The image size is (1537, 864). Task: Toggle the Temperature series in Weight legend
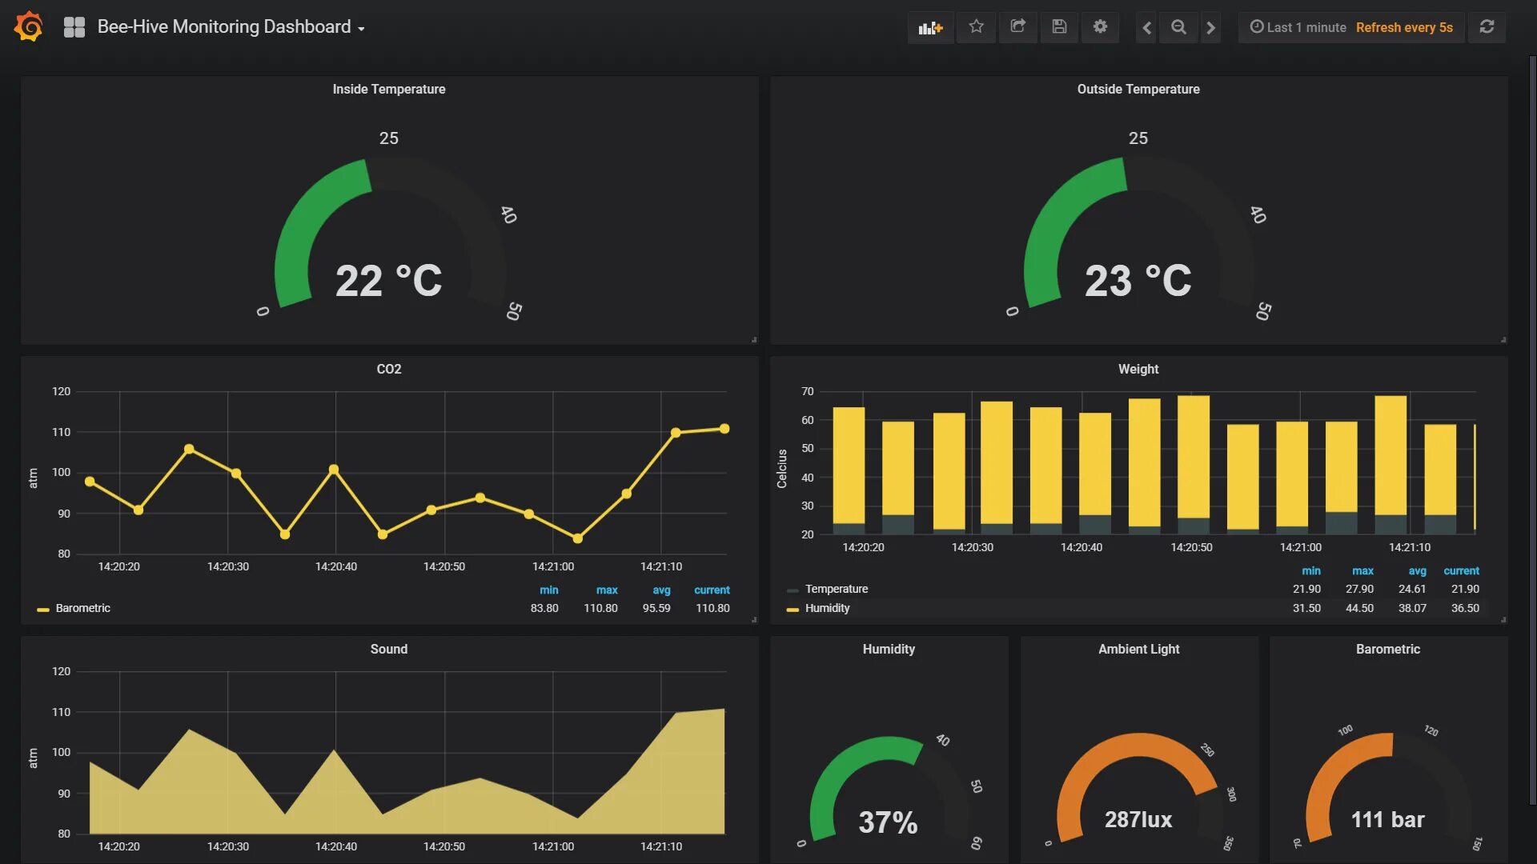(836, 590)
